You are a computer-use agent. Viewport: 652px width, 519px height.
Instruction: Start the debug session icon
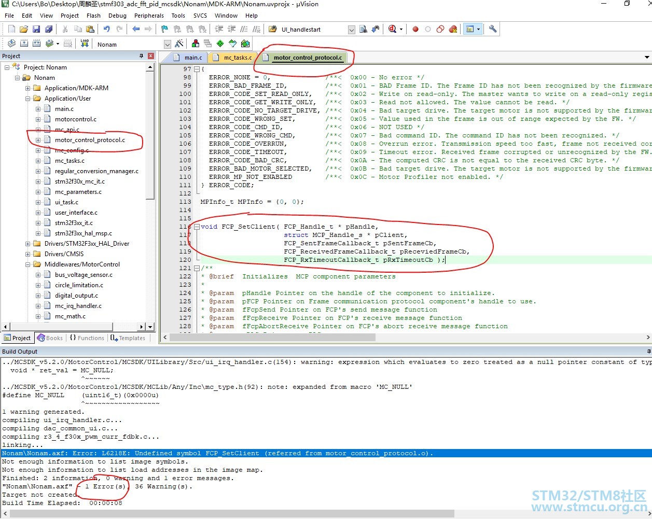point(393,29)
